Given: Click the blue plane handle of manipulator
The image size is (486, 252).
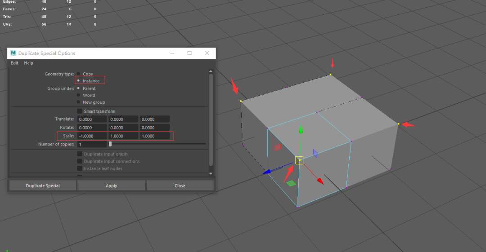Looking at the screenshot, I should [x=315, y=154].
